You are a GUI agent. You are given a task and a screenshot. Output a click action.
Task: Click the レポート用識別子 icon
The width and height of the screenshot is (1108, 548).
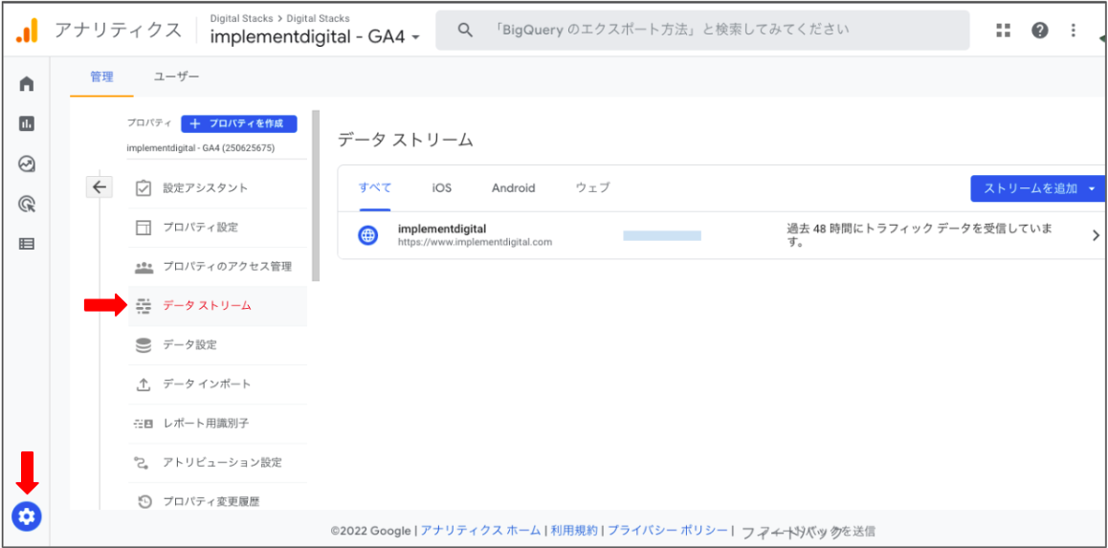[144, 424]
